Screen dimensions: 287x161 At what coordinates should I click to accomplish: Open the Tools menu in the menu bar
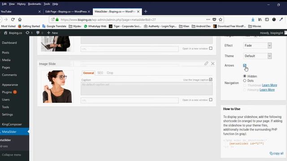tap(47, 4)
